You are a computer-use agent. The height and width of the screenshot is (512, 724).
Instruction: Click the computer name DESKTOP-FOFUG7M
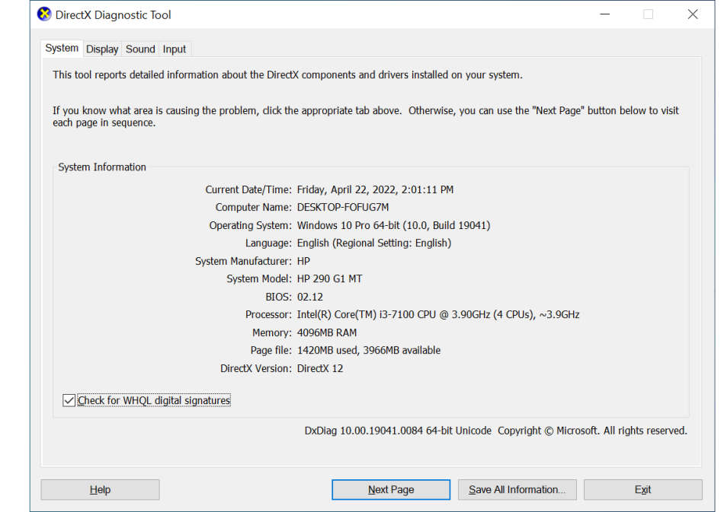tap(342, 208)
